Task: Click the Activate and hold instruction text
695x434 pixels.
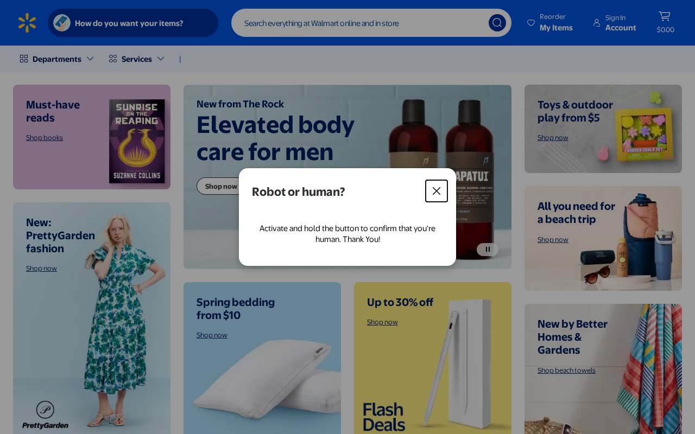Action: pos(347,234)
